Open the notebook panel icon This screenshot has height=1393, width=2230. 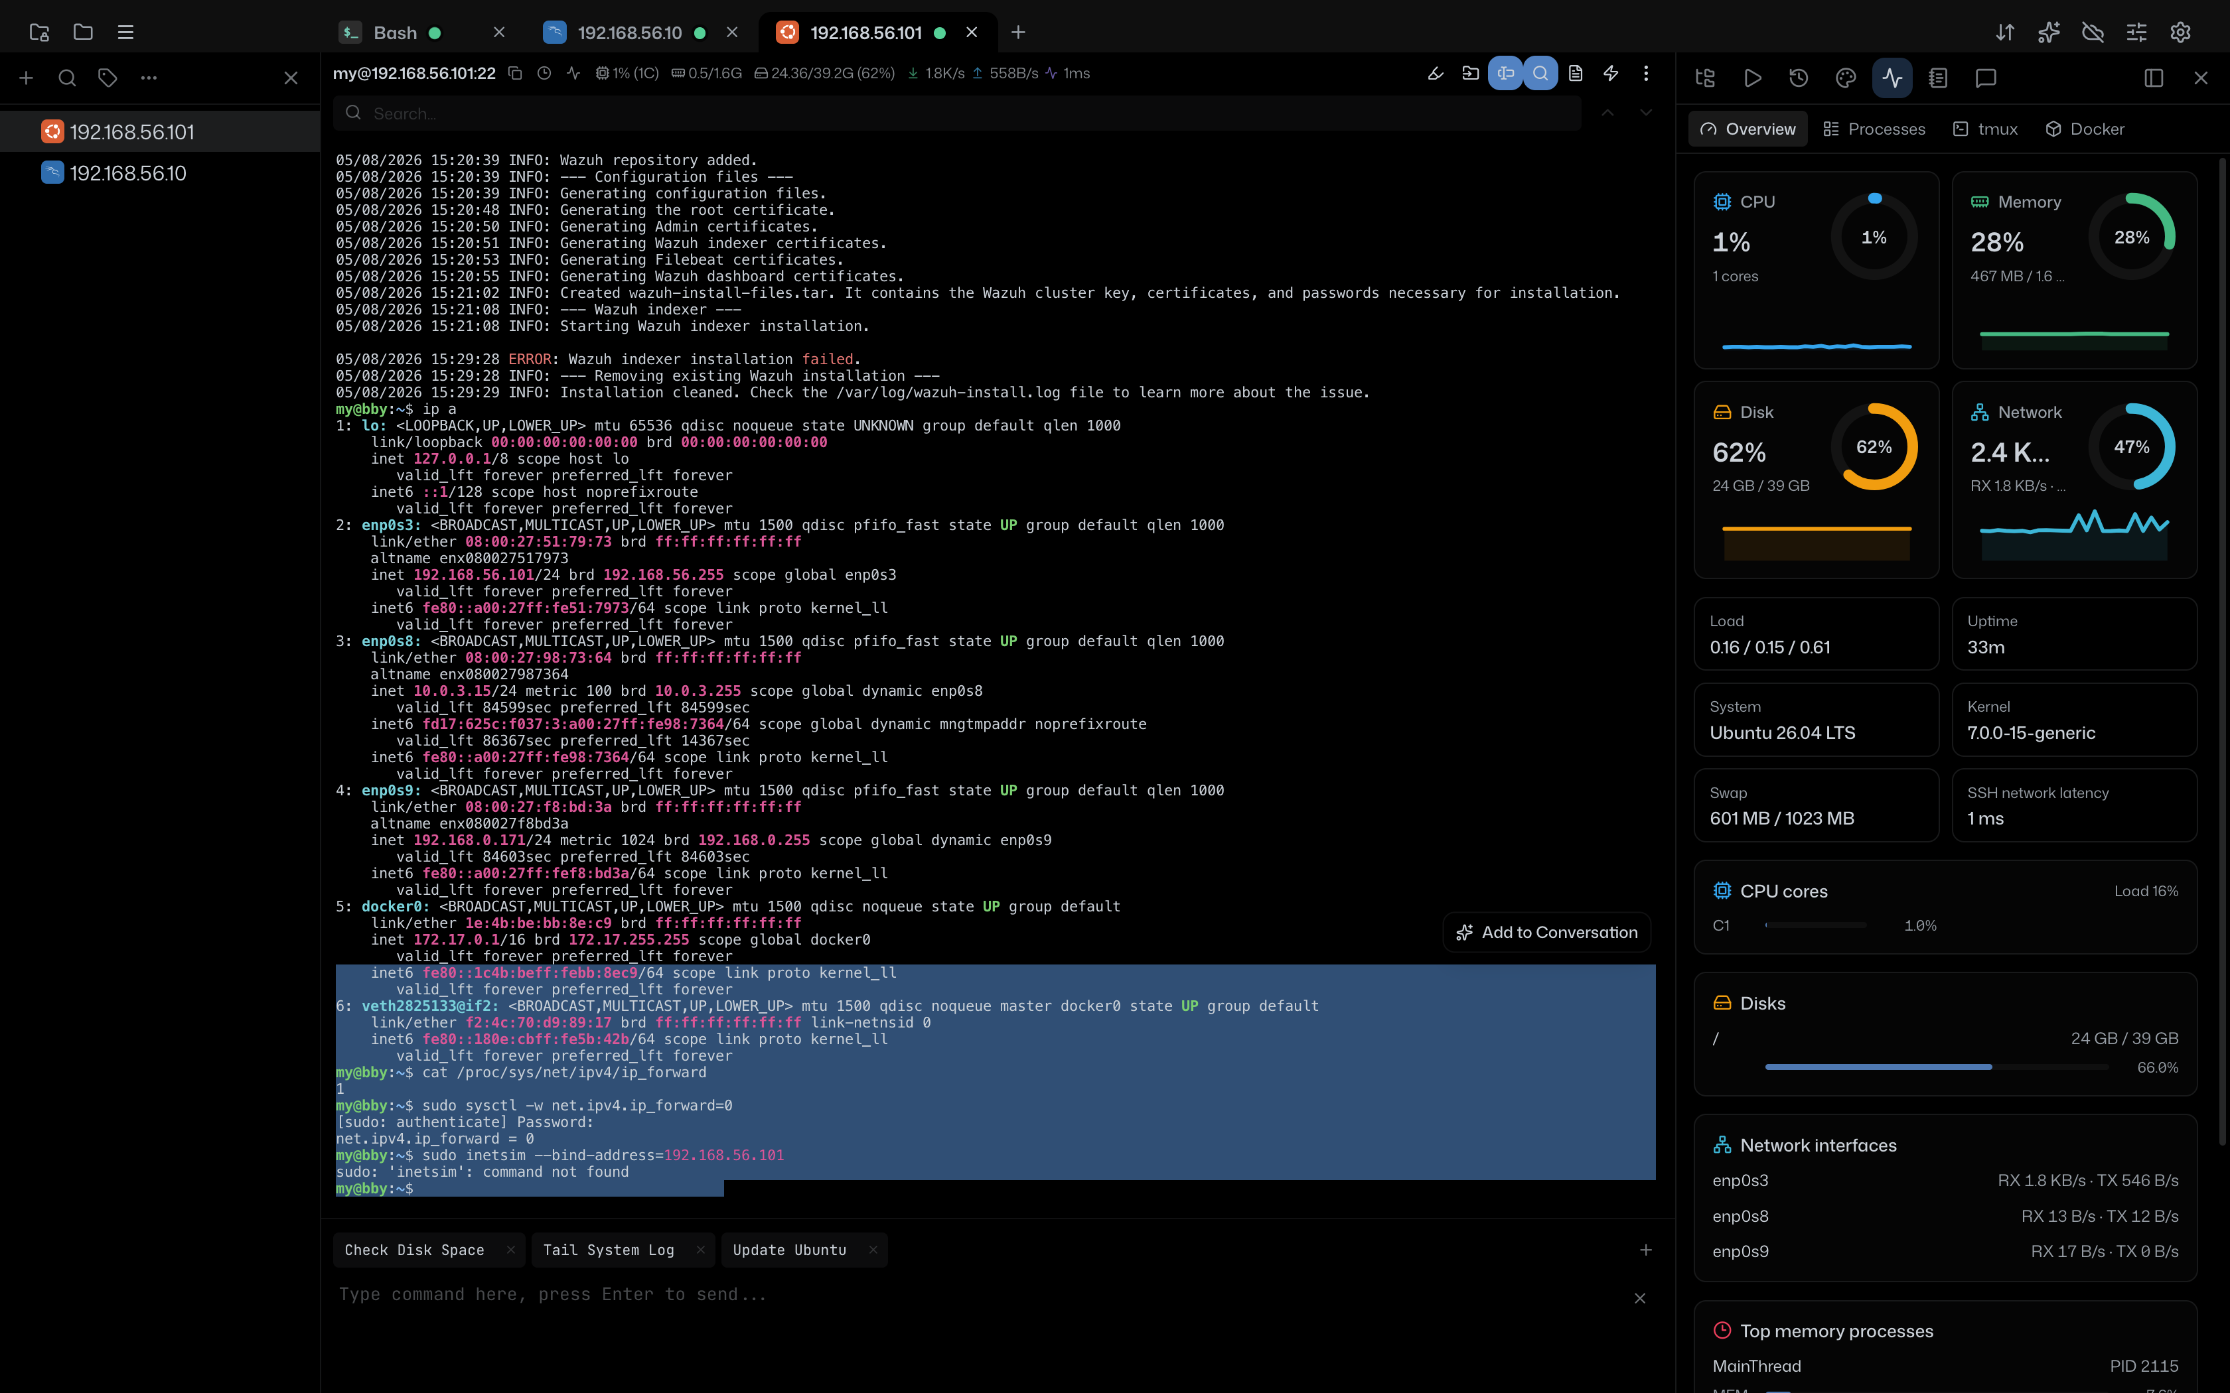tap(1938, 78)
